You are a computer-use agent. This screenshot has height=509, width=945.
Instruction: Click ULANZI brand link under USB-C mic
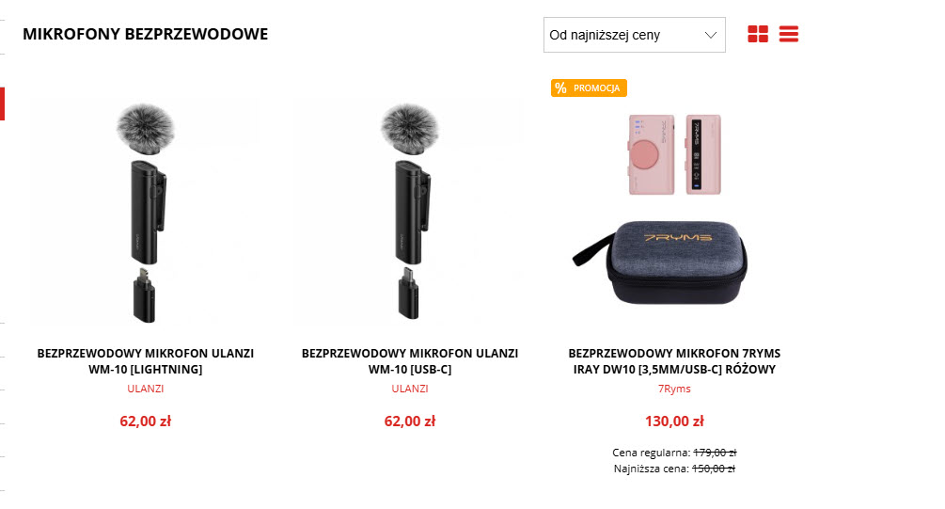410,389
